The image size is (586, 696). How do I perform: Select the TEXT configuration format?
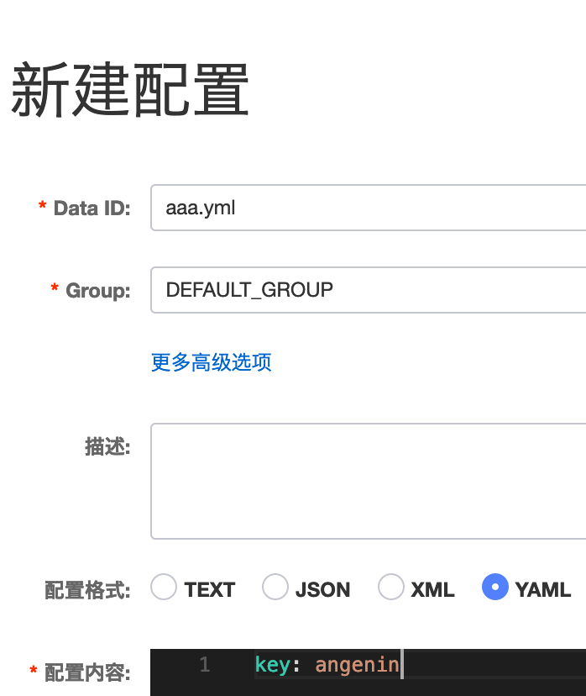164,588
